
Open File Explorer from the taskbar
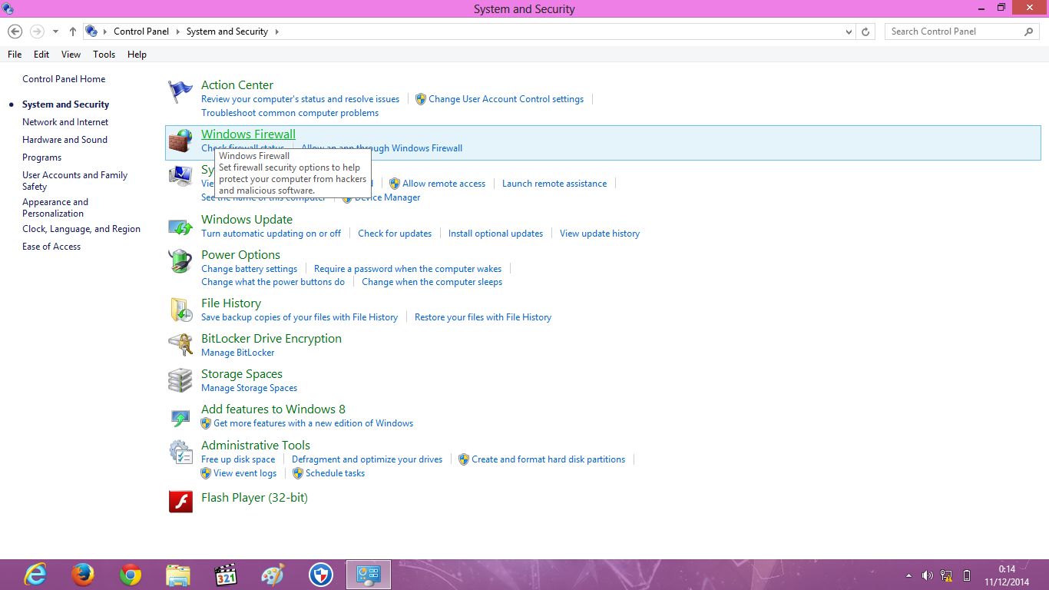[178, 575]
